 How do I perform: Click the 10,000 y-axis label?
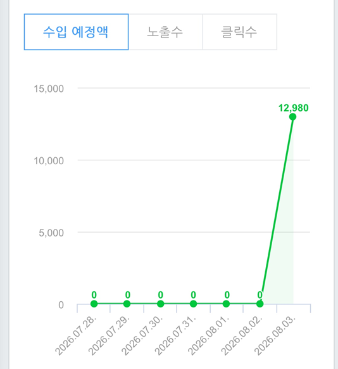[49, 161]
